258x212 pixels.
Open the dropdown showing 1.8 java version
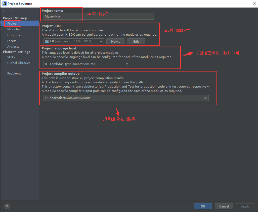pos(73,41)
